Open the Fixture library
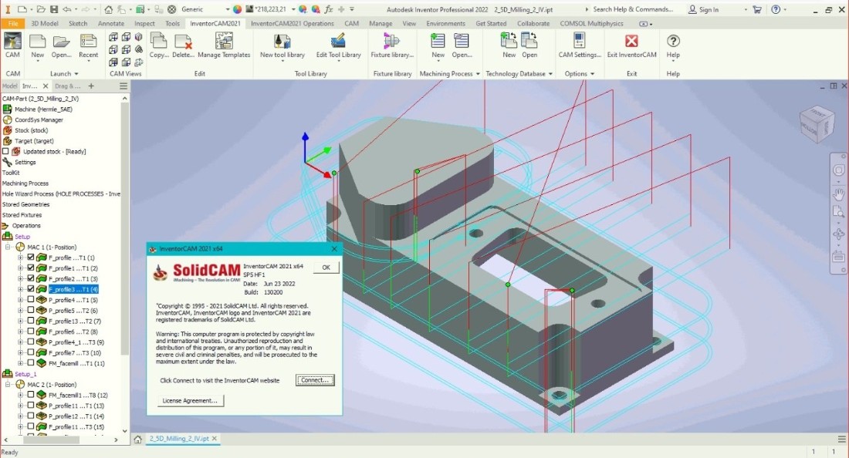Image resolution: width=849 pixels, height=458 pixels. [x=391, y=44]
